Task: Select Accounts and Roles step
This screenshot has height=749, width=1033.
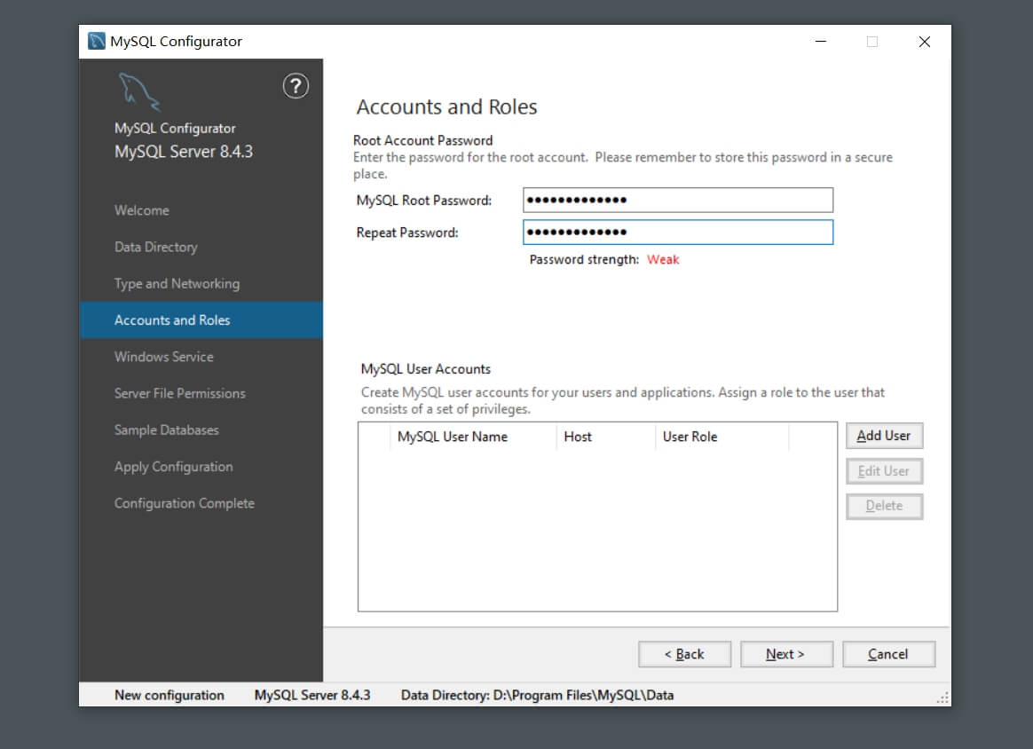Action: (x=201, y=320)
